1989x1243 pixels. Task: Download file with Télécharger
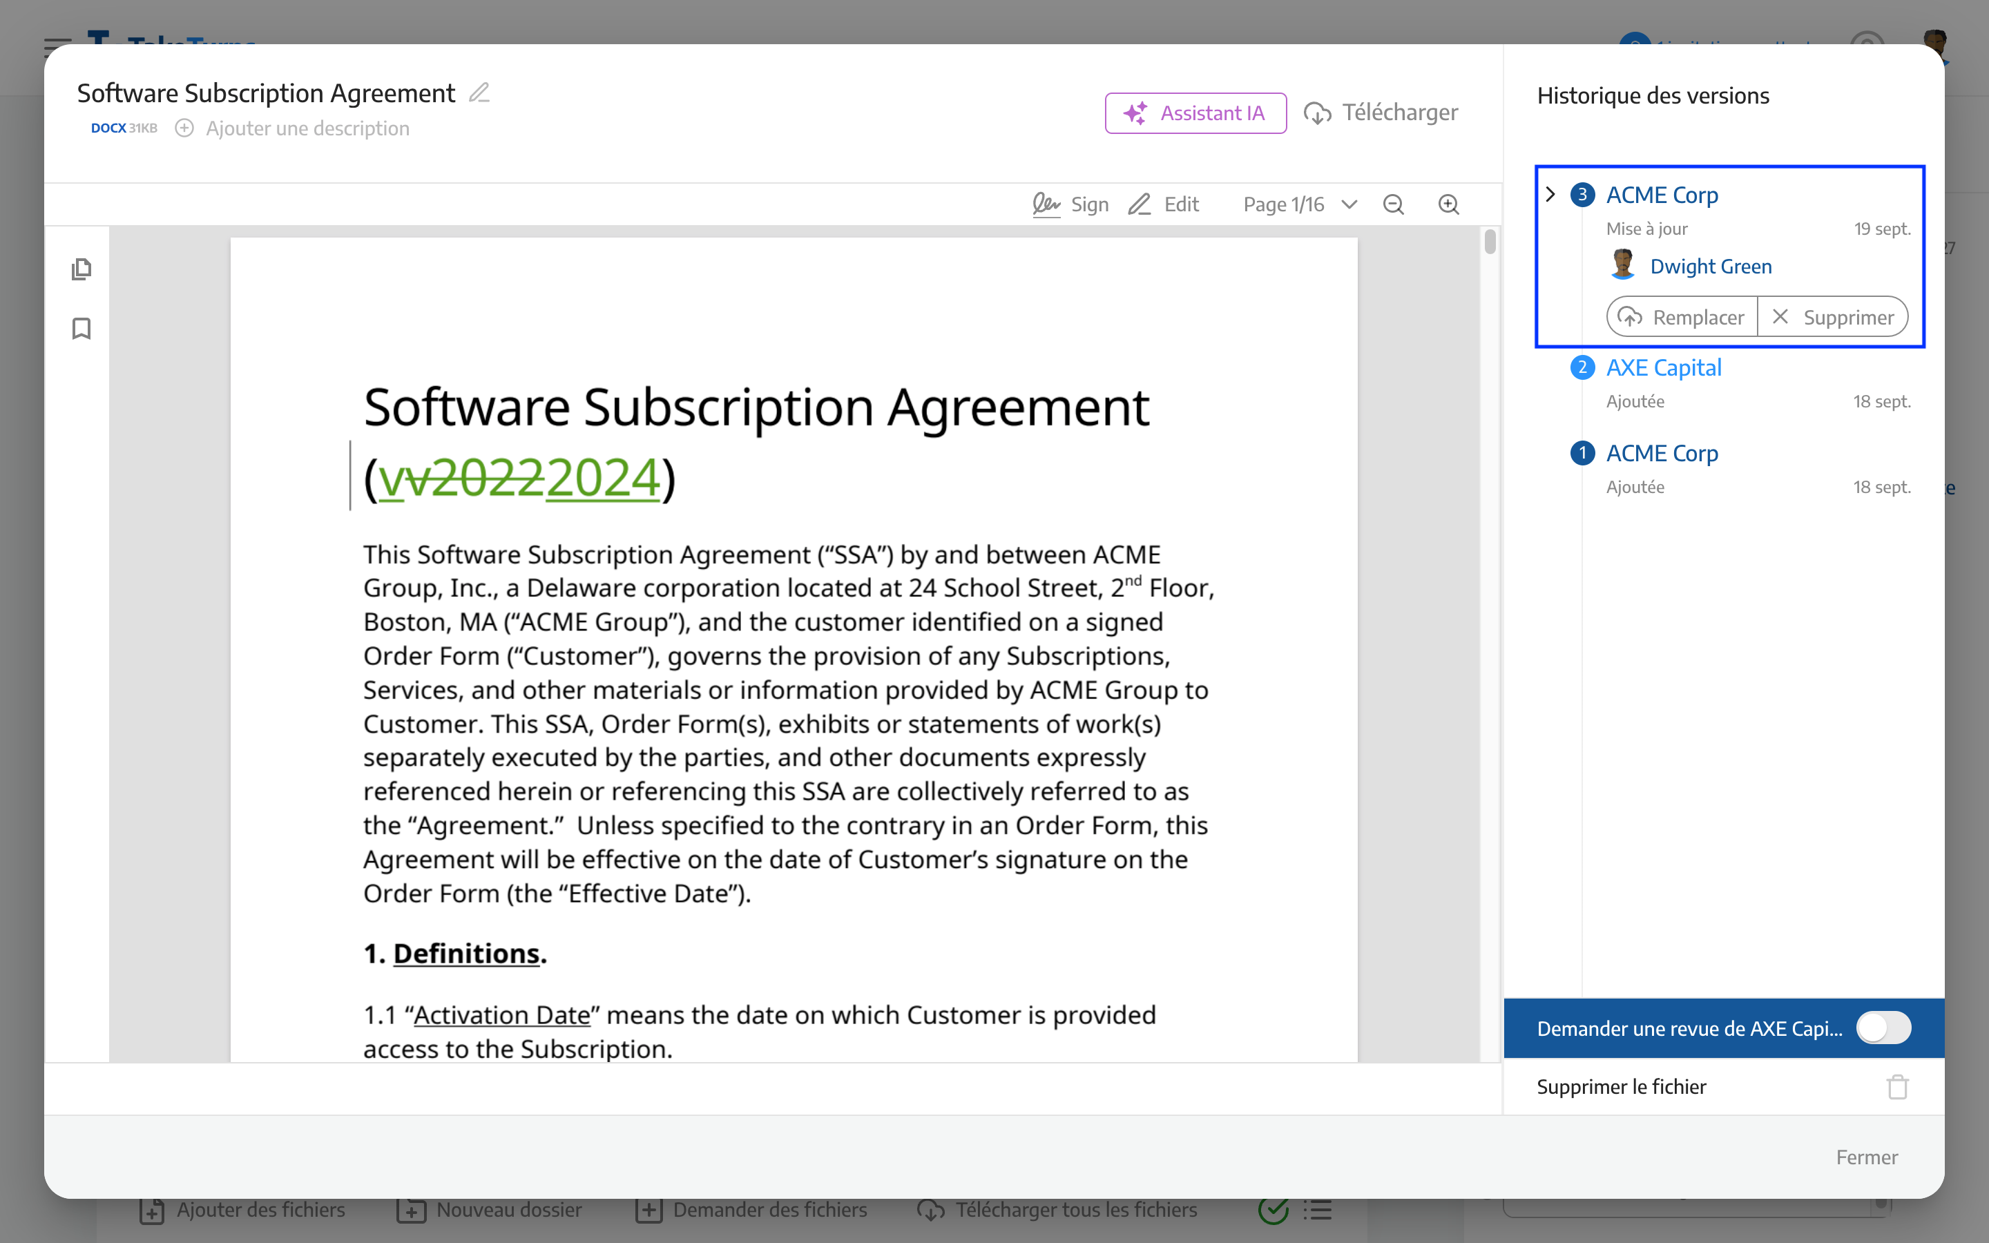[x=1381, y=113]
